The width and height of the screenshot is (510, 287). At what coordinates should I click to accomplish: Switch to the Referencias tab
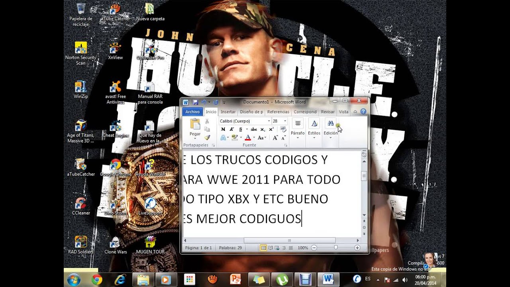pos(278,112)
